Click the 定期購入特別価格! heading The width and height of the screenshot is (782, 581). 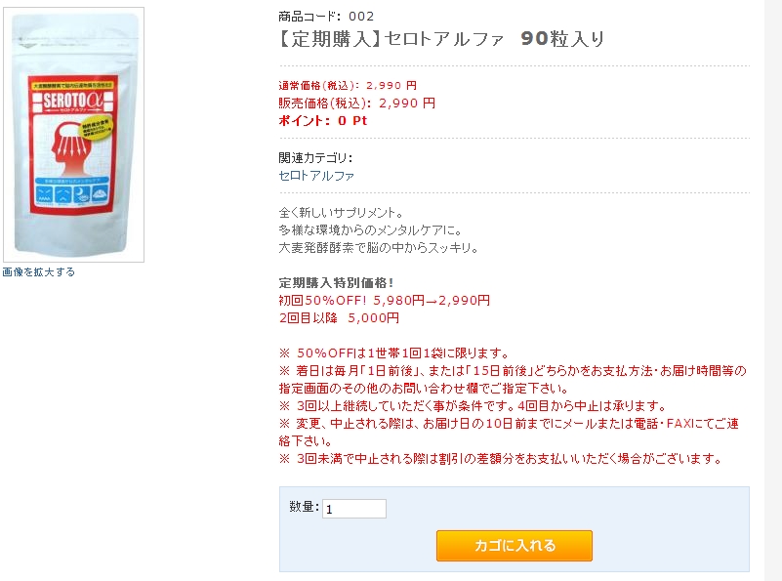click(336, 283)
